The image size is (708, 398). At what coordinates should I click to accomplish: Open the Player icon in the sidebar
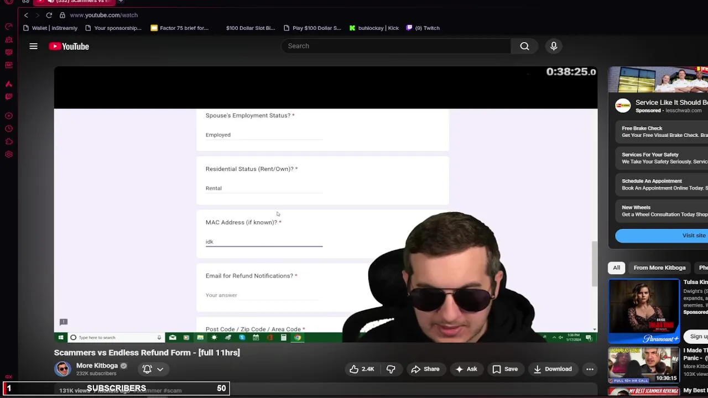[x=9, y=116]
